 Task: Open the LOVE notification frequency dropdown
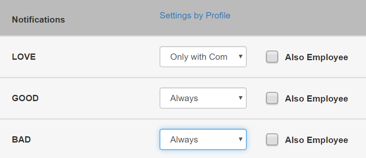[x=203, y=57]
